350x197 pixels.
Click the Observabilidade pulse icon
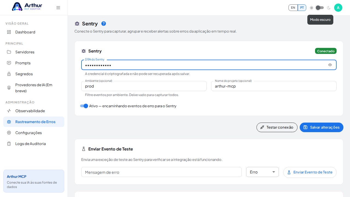(9, 111)
